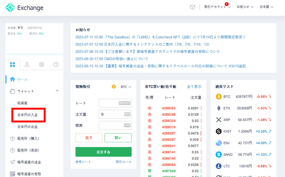The width and height of the screenshot is (285, 177).
Task: Open the 取引アカウント dropdown
Action: (217, 7)
